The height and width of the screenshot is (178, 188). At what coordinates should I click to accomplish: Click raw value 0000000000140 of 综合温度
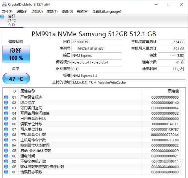[x=165, y=103]
